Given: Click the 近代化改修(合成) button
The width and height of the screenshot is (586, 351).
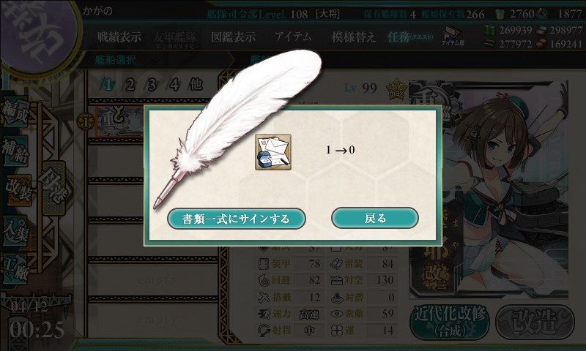Looking at the screenshot, I should point(450,322).
